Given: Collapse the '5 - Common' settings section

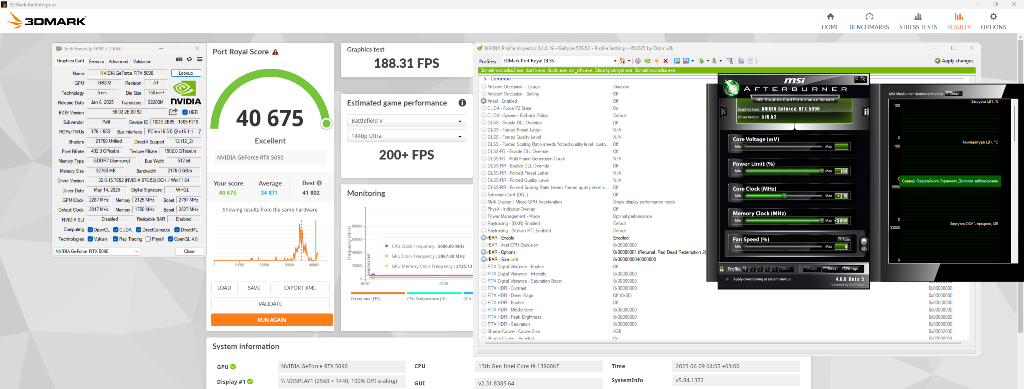Looking at the screenshot, I should [497, 79].
